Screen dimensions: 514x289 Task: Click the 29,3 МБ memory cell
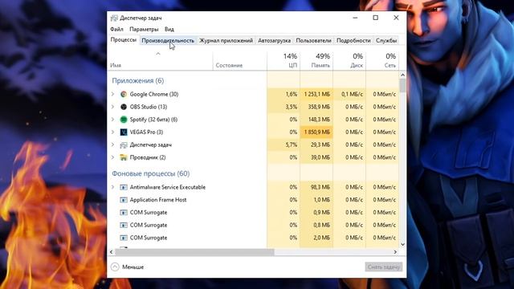point(316,144)
